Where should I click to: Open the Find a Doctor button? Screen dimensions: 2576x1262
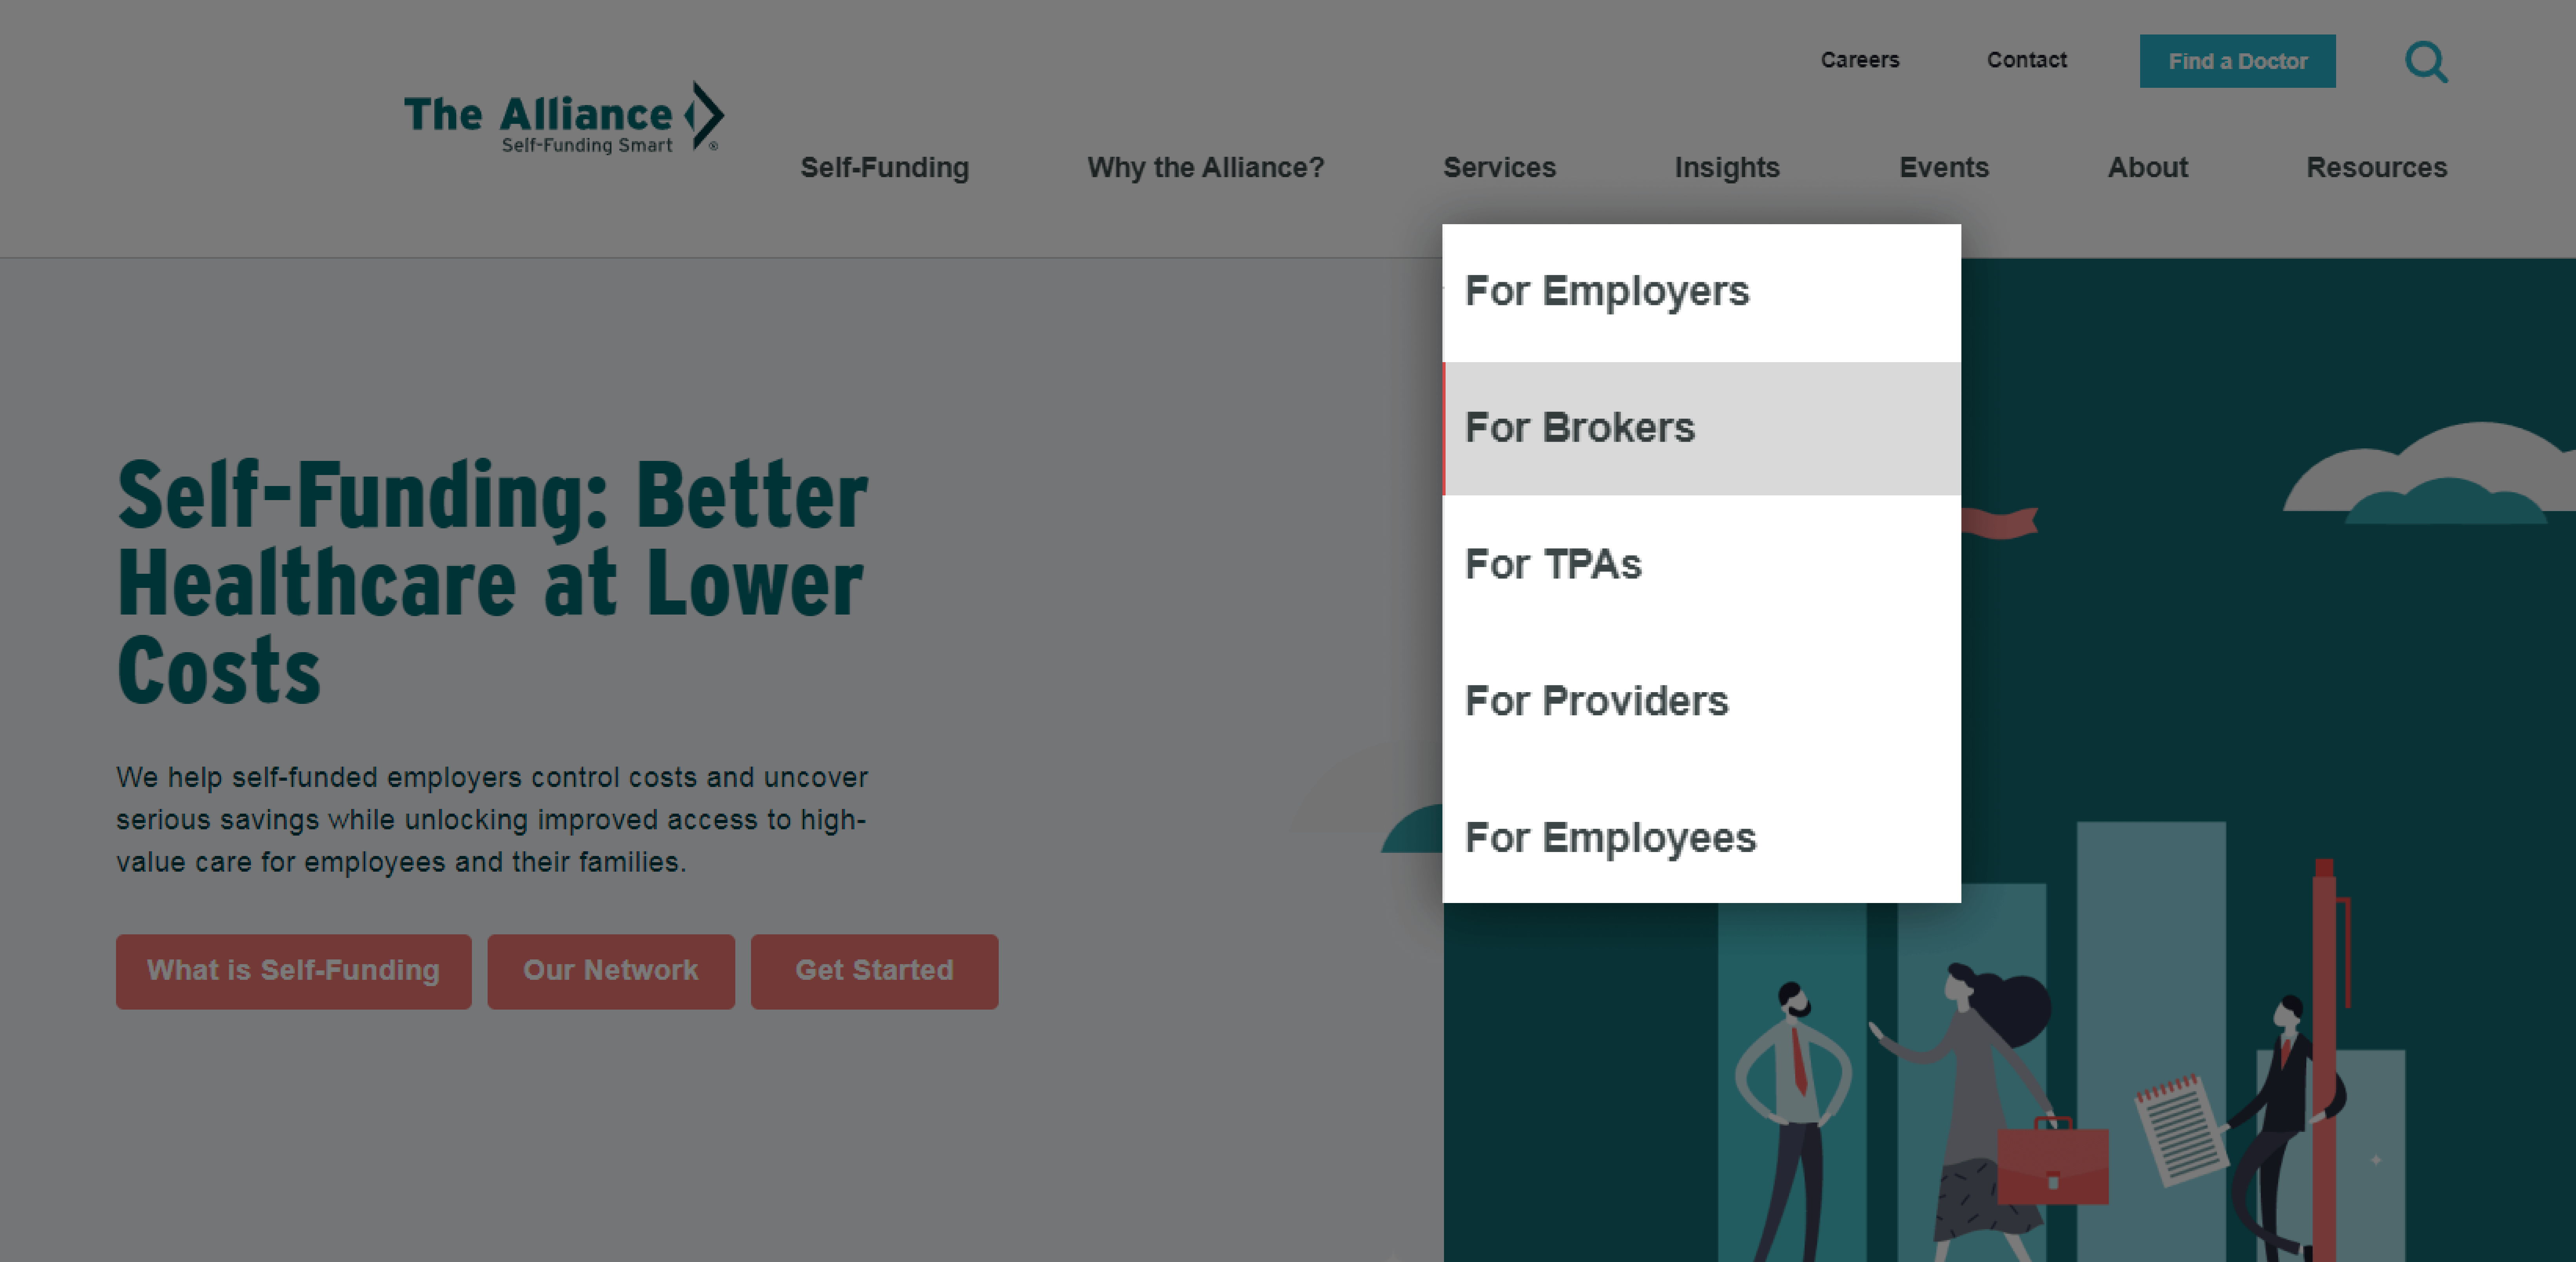point(2239,59)
